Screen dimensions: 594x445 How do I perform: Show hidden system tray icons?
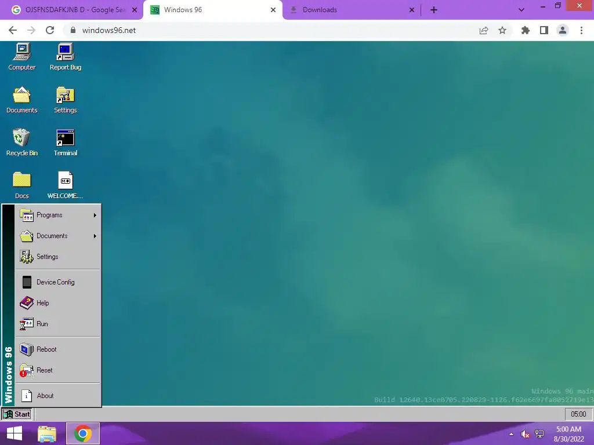512,434
